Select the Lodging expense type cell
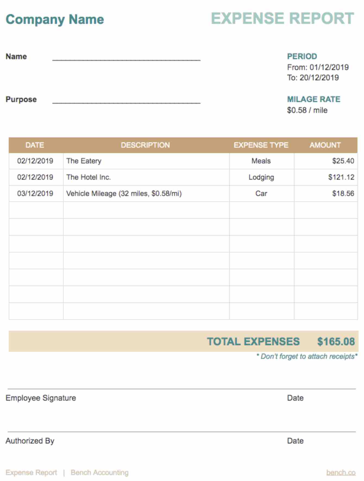 point(262,177)
